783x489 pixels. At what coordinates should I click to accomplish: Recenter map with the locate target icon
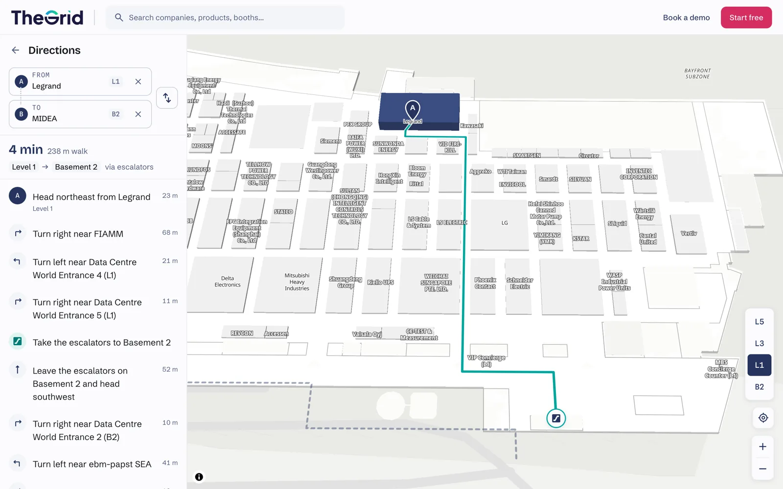point(763,418)
